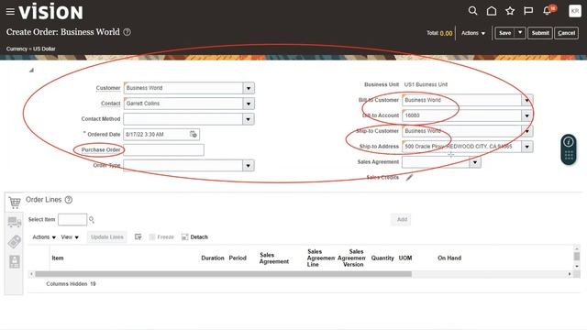Click the table scroll right arrow
587x330 pixels.
(x=570, y=274)
